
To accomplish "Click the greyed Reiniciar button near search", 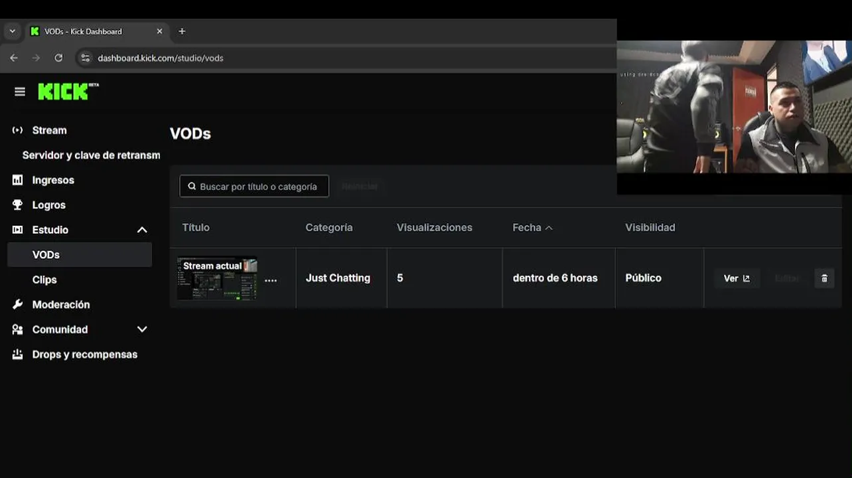I will [360, 187].
